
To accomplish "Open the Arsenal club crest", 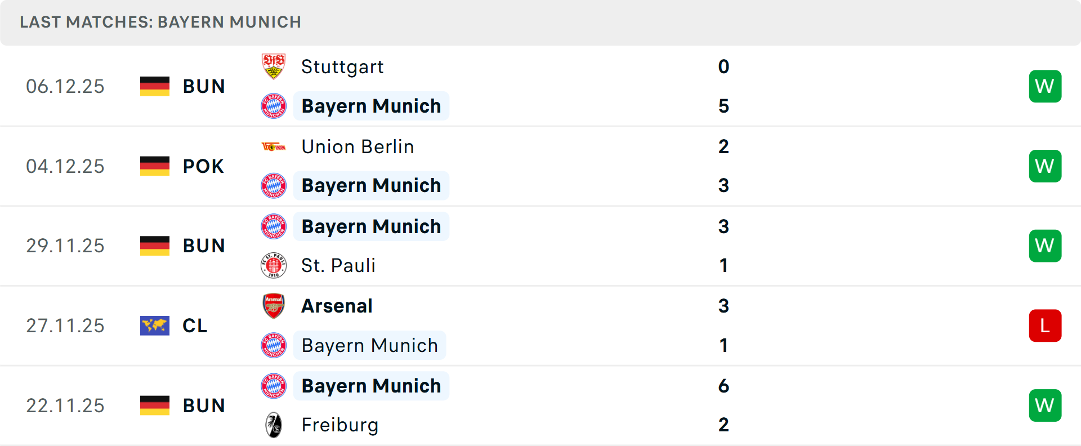I will [274, 306].
